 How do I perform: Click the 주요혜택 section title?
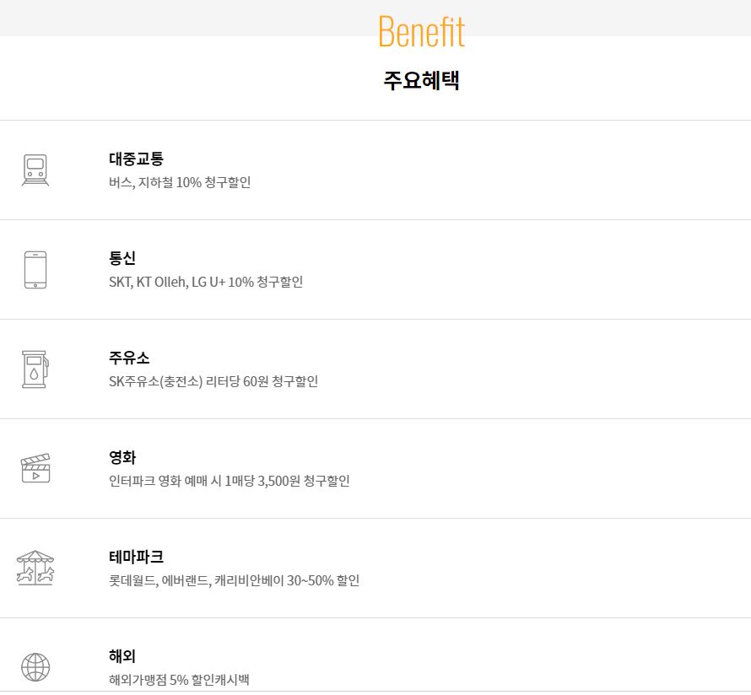pyautogui.click(x=421, y=80)
